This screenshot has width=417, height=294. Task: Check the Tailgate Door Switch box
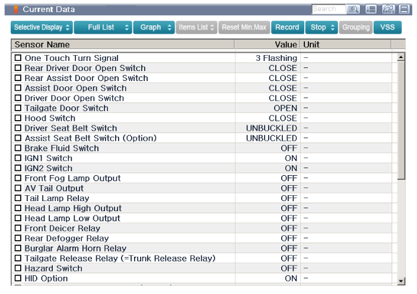tap(18, 108)
